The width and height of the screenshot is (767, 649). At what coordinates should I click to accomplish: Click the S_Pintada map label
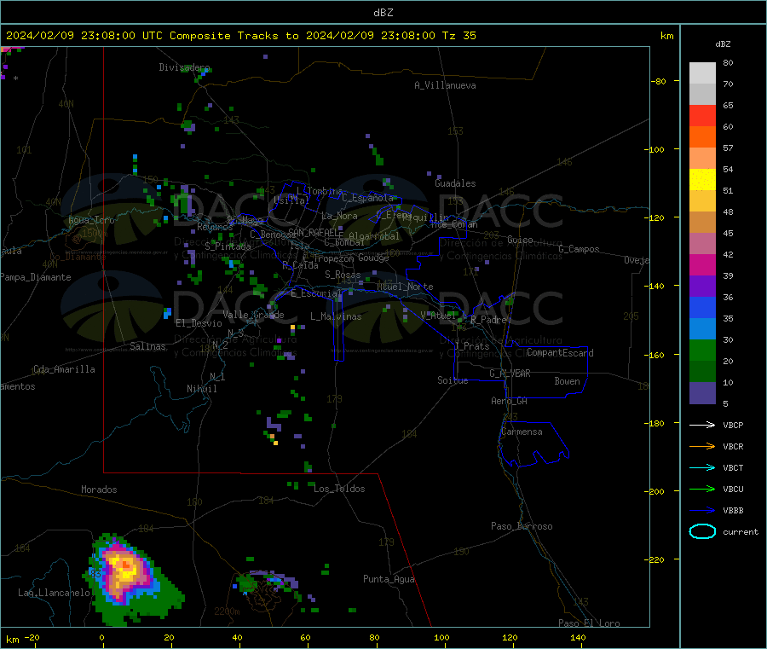click(228, 246)
